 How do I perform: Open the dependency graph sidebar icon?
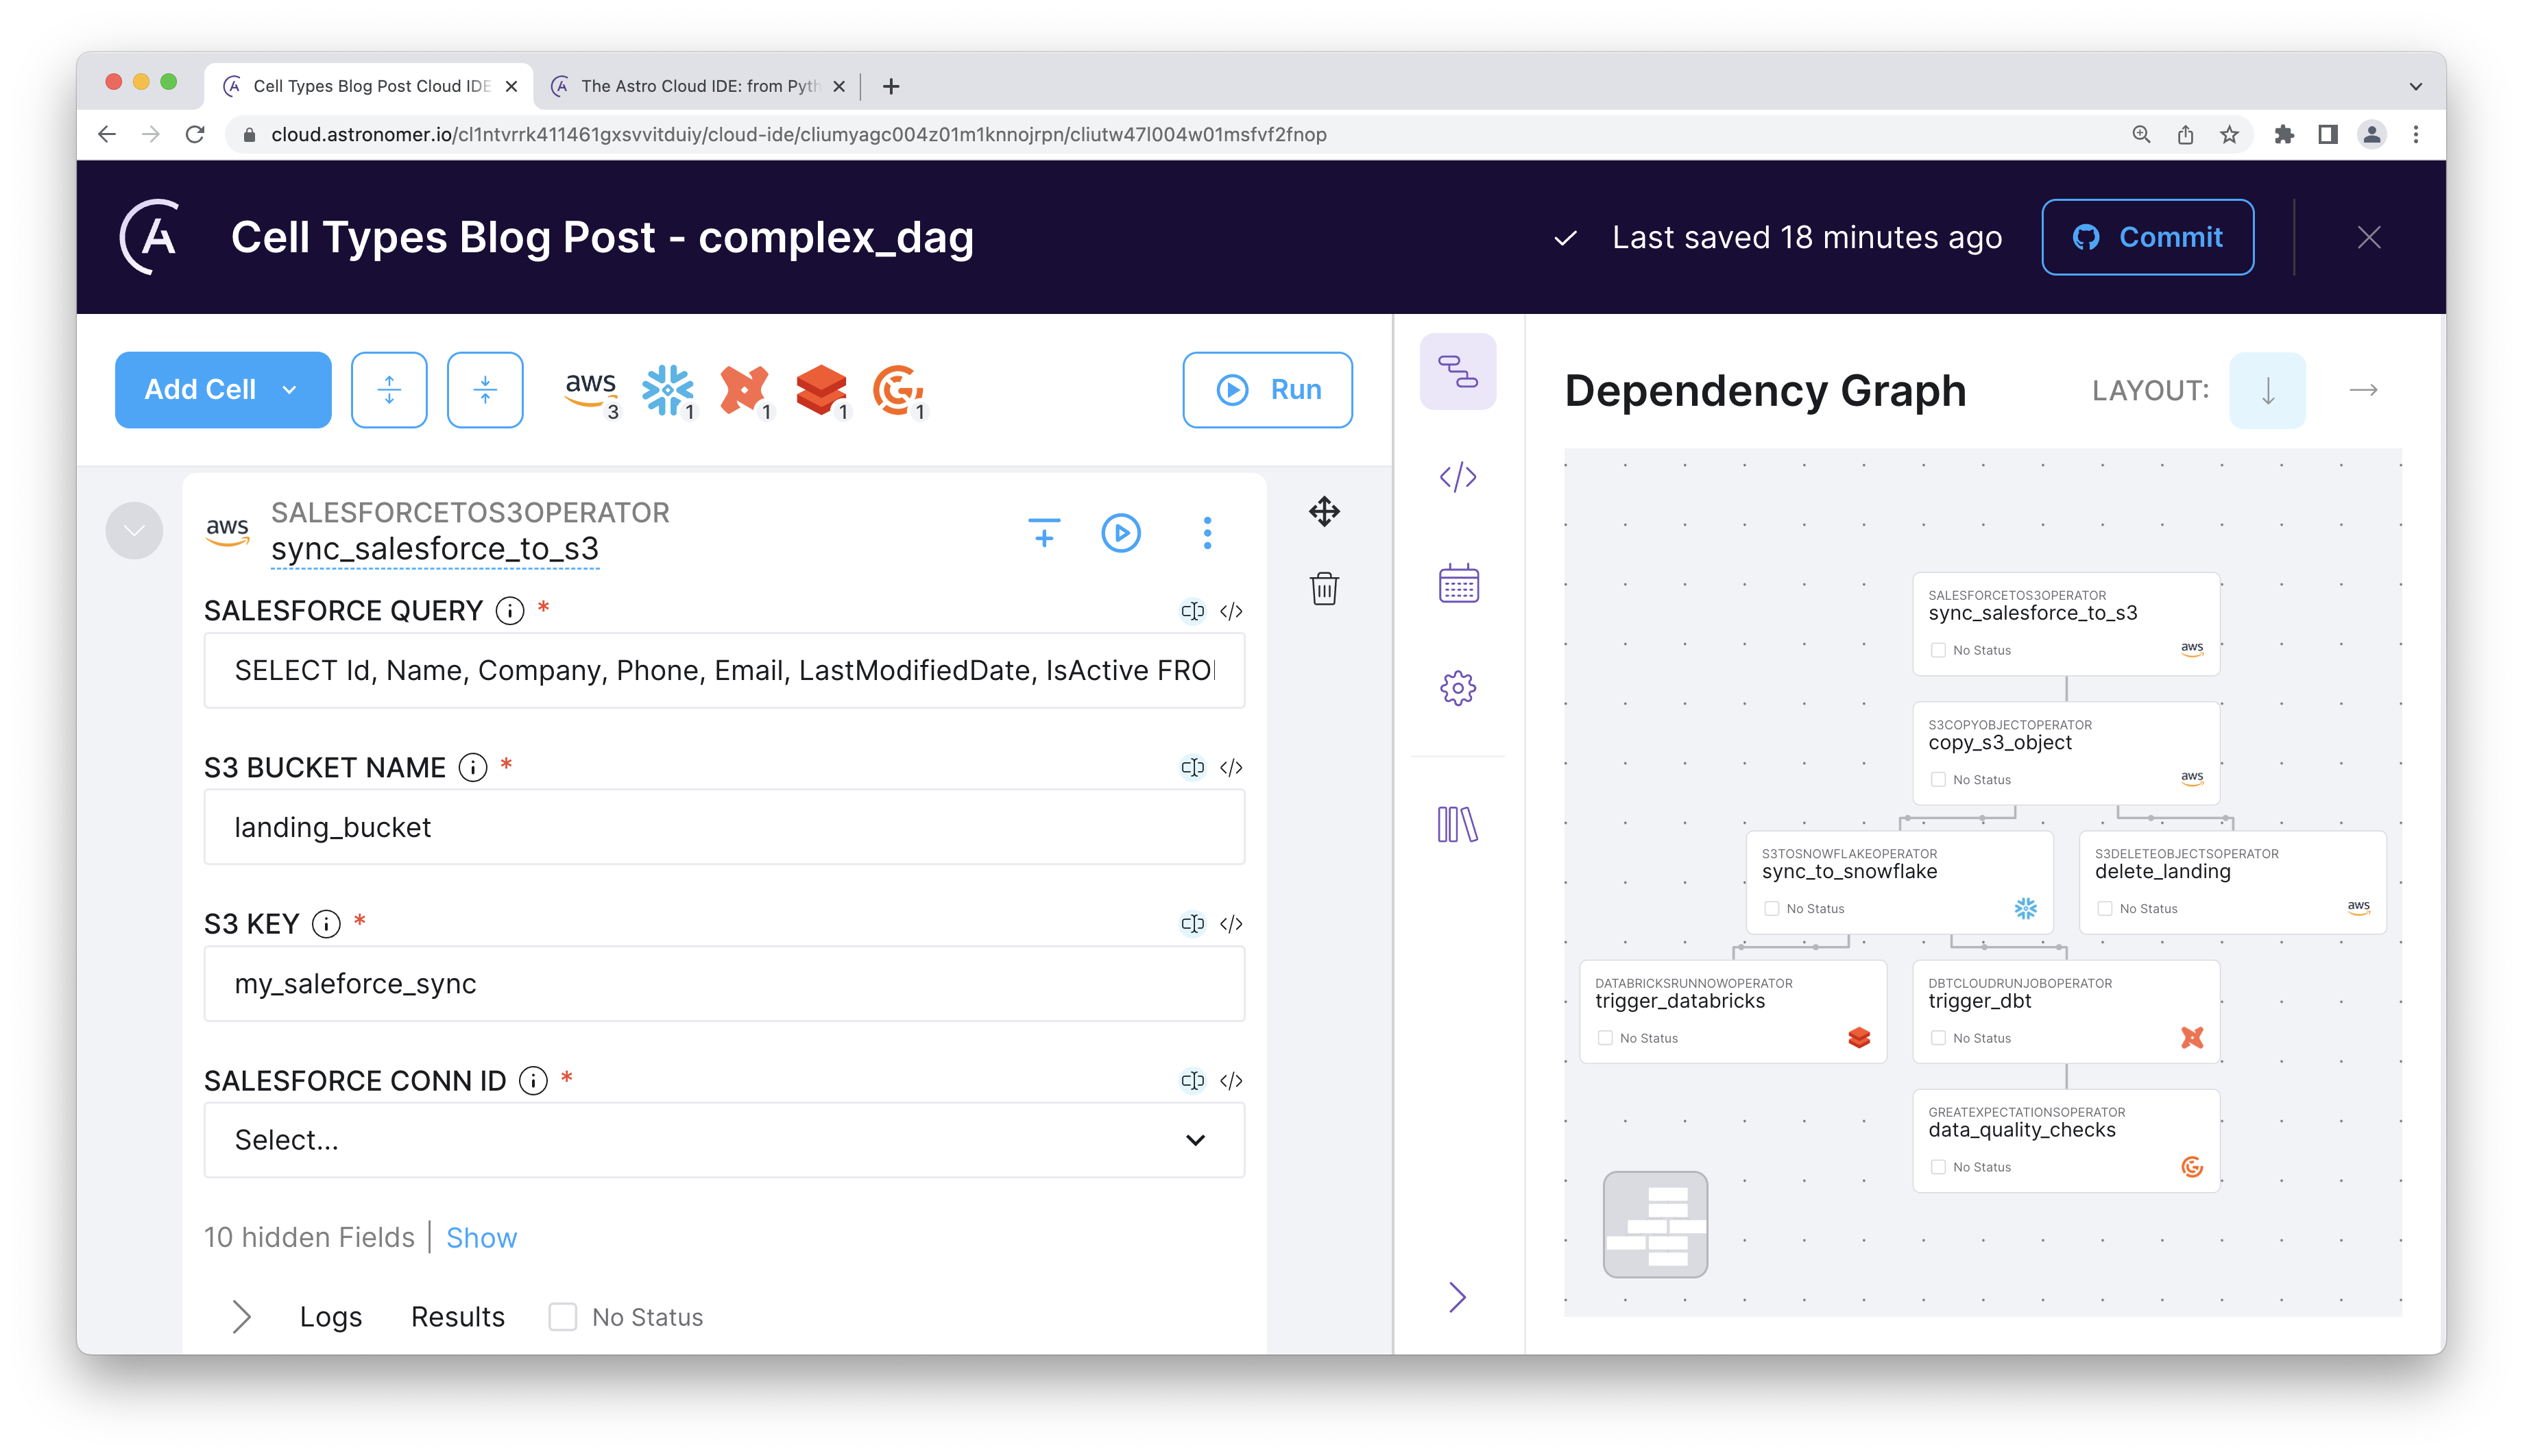(1457, 371)
